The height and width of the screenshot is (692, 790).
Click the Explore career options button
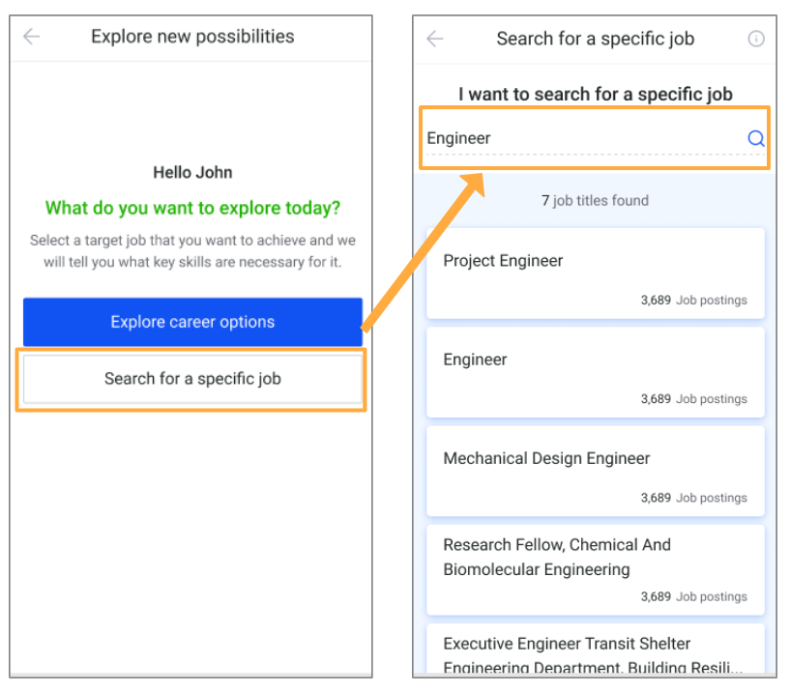click(192, 321)
